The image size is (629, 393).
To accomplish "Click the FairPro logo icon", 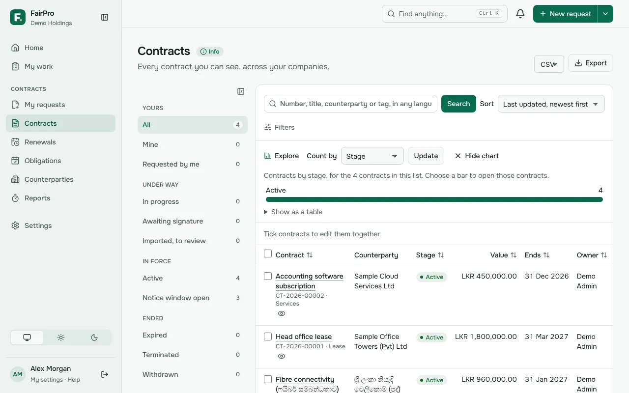I will [x=18, y=17].
